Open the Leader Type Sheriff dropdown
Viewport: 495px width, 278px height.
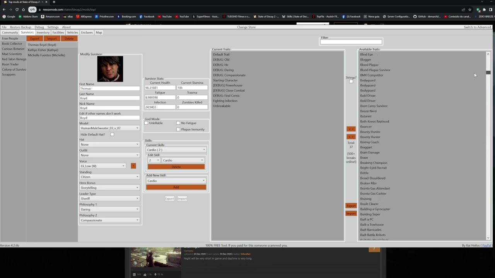pyautogui.click(x=109, y=198)
